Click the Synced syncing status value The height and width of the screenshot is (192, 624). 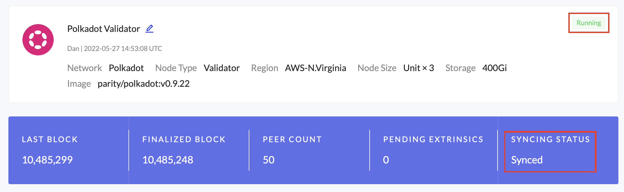point(527,160)
